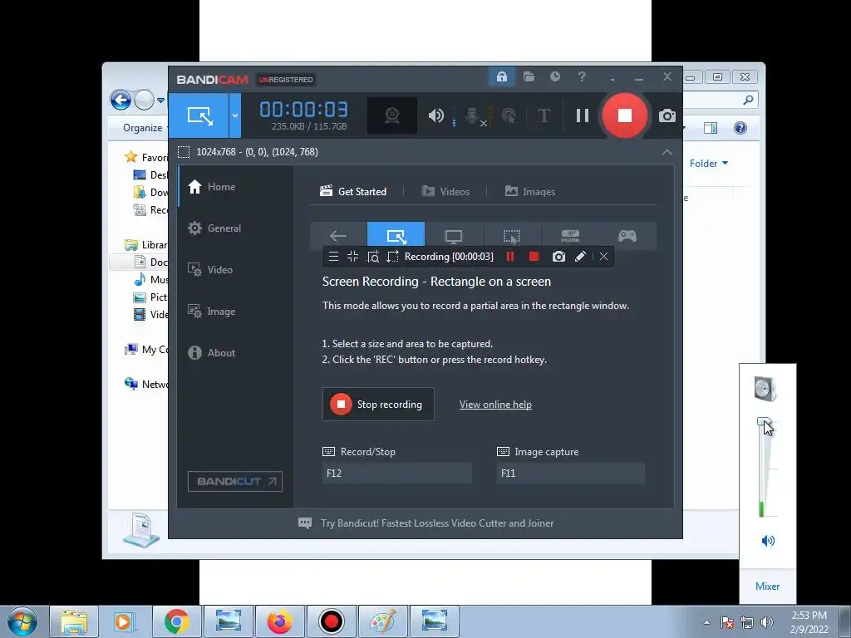Click the red stop recording button in Bandicam toolbar

624,115
